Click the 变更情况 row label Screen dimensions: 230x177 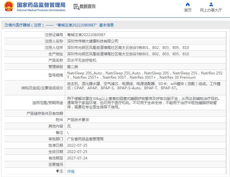tap(56, 165)
